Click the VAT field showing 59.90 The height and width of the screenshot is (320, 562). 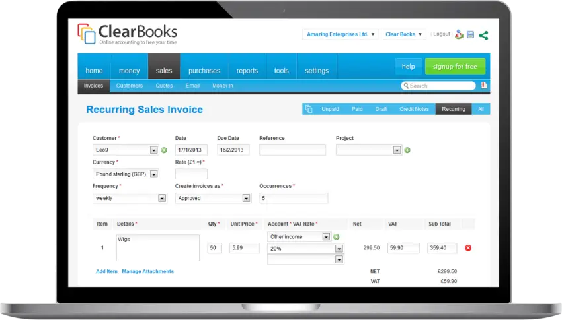pos(403,248)
